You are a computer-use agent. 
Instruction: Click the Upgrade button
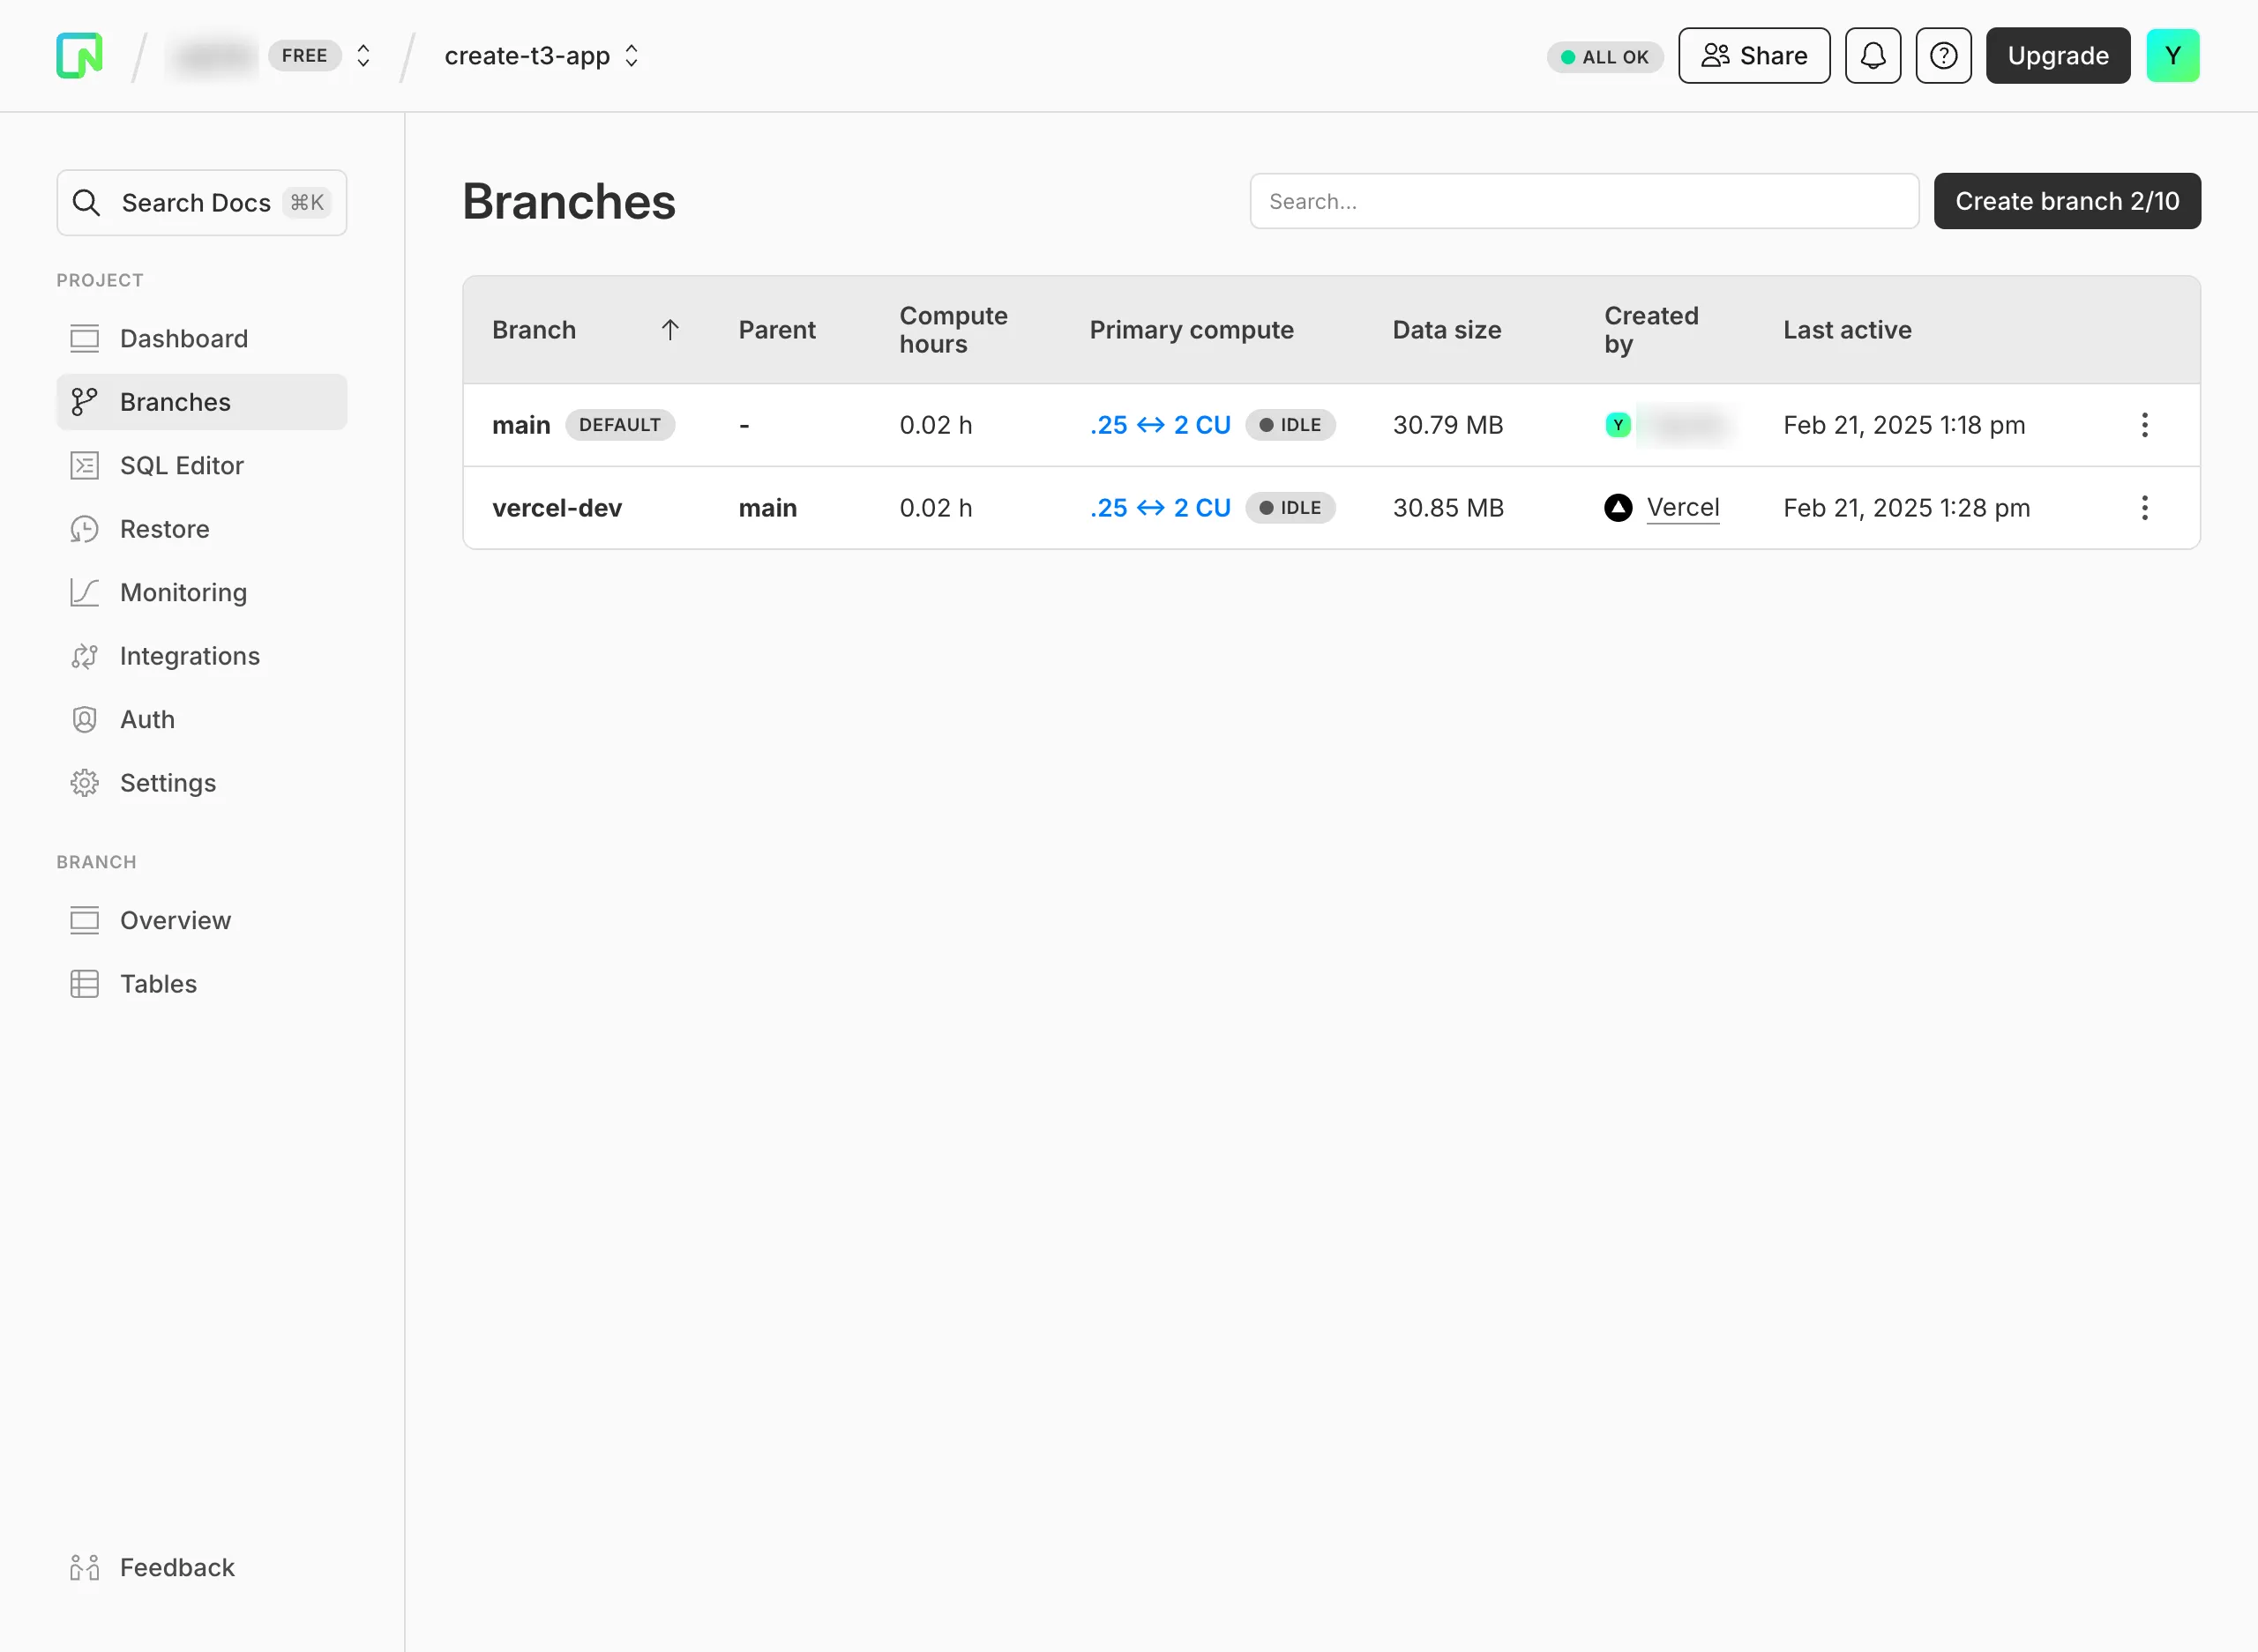pyautogui.click(x=2057, y=55)
